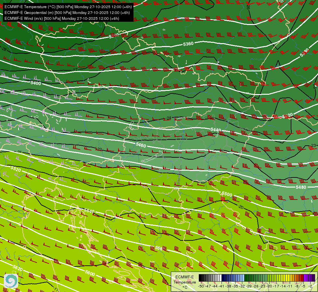Click the -23 value on the legend scale
This screenshot has height=292, width=318.
pos(262,286)
